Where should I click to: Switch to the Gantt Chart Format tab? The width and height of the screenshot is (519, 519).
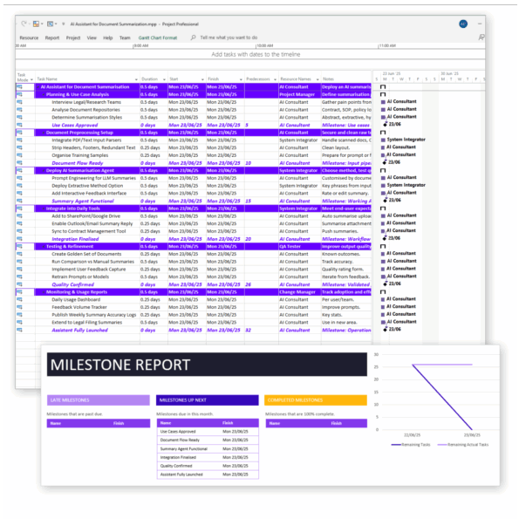pos(158,38)
